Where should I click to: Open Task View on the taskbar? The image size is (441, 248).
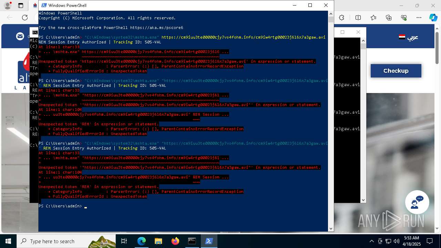pyautogui.click(x=124, y=241)
